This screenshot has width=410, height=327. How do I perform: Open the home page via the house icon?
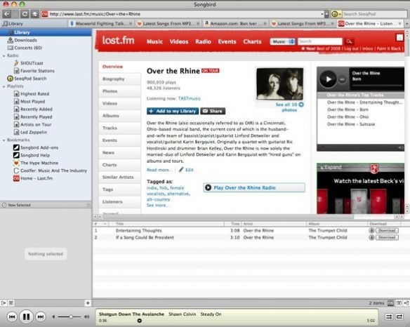point(35,14)
